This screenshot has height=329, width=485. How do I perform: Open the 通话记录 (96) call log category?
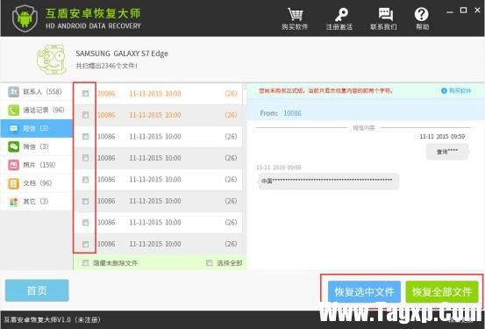click(36, 110)
